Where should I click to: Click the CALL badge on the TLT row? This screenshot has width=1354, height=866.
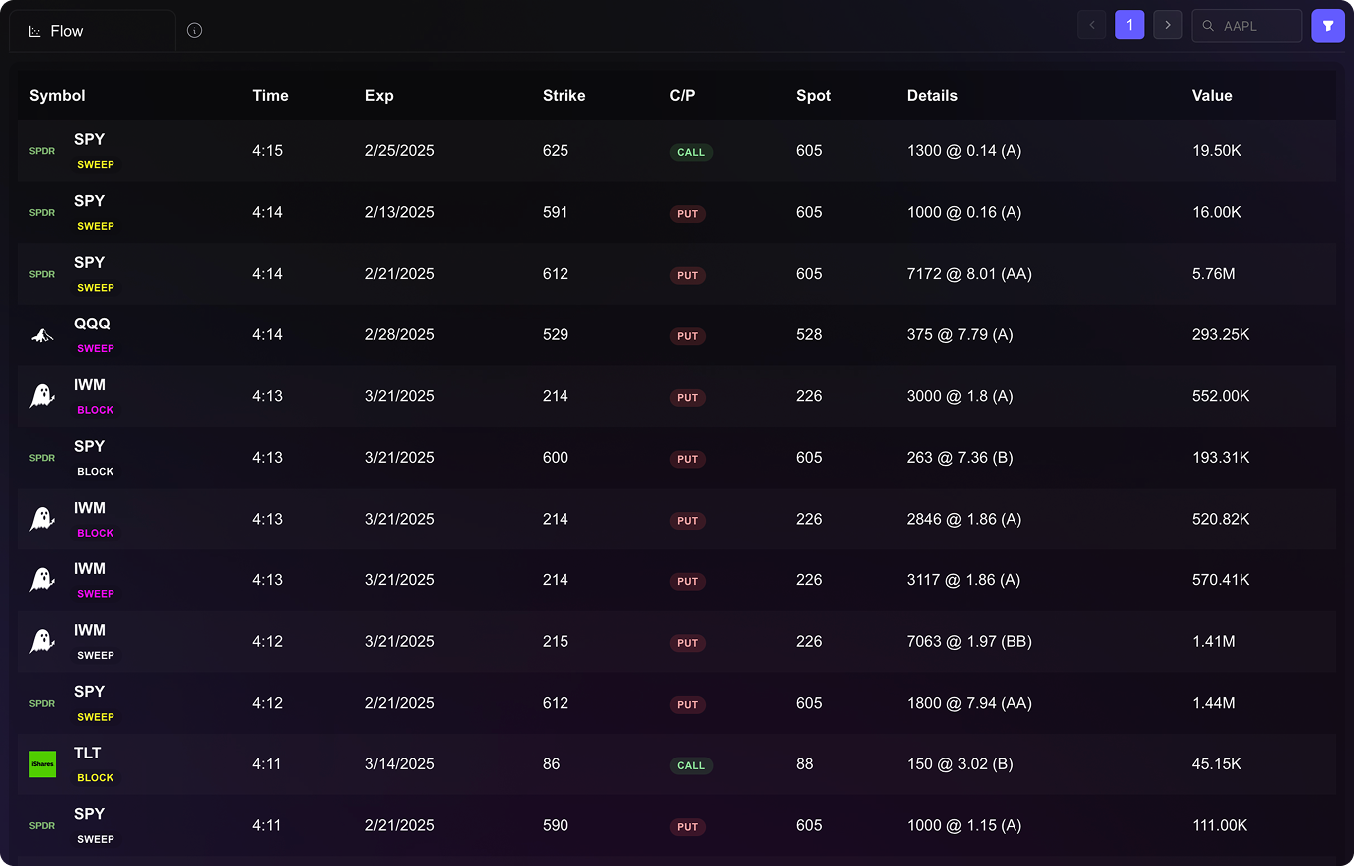[x=691, y=765]
